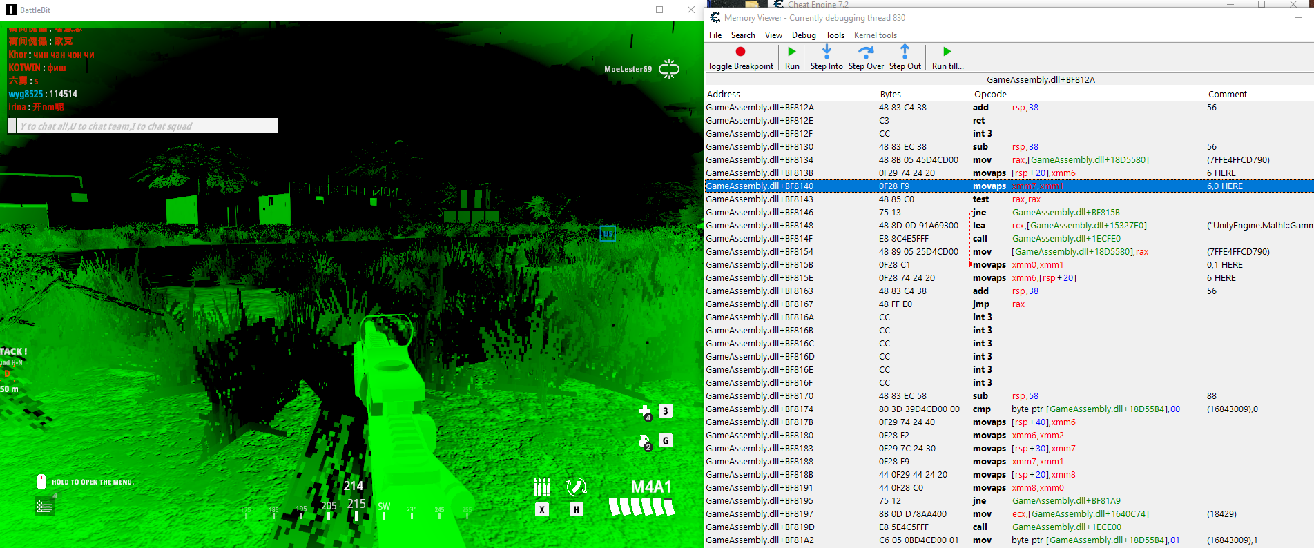The width and height of the screenshot is (1314, 548).
Task: Select the 'sub rsp,58' row at BF8170
Action: pos(1009,396)
